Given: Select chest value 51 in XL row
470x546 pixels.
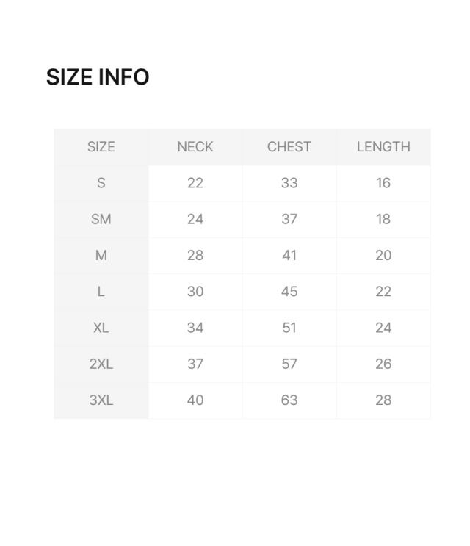Looking at the screenshot, I should 289,328.
